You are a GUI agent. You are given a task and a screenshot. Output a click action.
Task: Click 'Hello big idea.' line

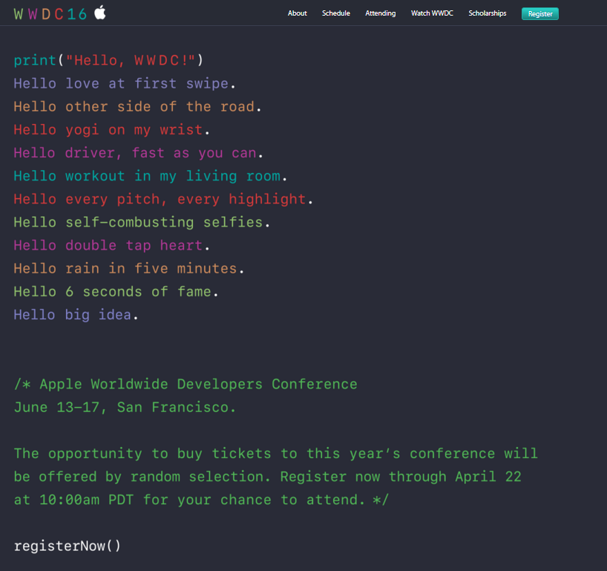(x=76, y=315)
